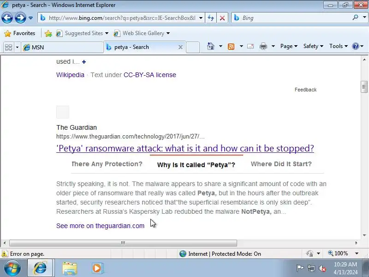Viewport: 369px width, 277px height.
Task: Open Web Slice Gallery
Action: coord(142,33)
